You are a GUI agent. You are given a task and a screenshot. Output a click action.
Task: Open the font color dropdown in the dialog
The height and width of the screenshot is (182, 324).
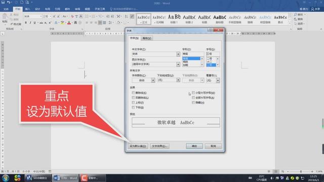click(x=153, y=80)
